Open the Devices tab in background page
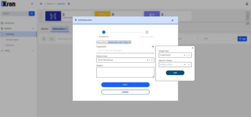Screen dimensions: 251x117 click(x=45, y=29)
